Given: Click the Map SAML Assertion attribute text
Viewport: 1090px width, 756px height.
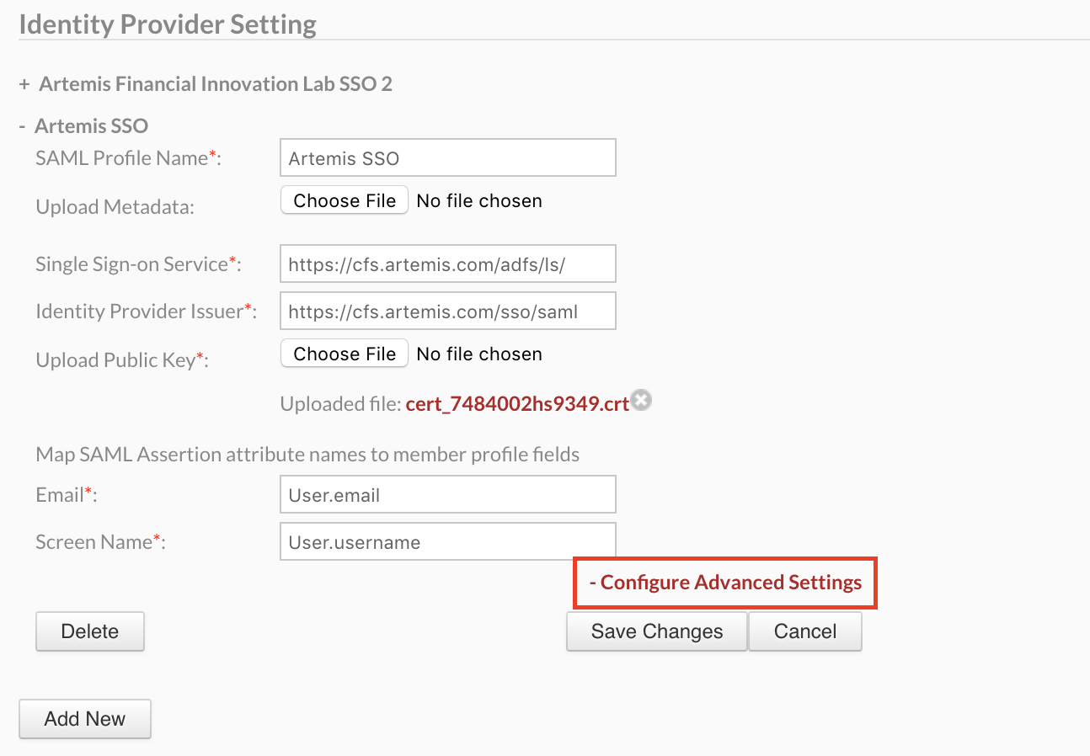Looking at the screenshot, I should coord(307,455).
